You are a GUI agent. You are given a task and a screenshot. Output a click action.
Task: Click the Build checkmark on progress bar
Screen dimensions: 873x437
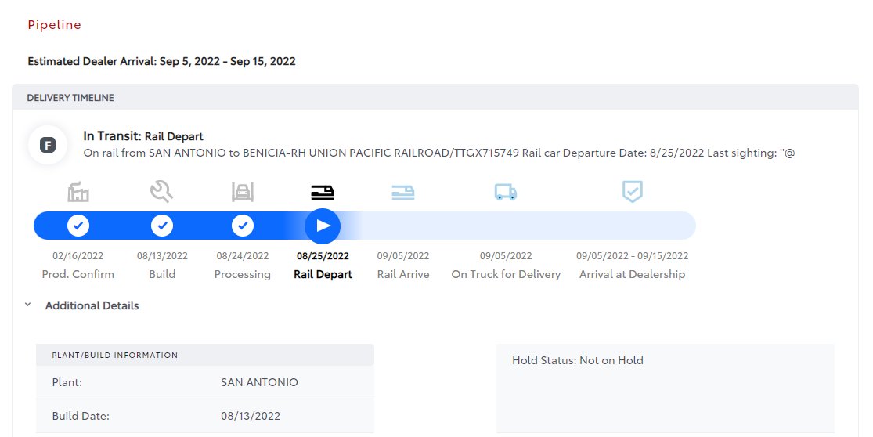[x=162, y=226]
